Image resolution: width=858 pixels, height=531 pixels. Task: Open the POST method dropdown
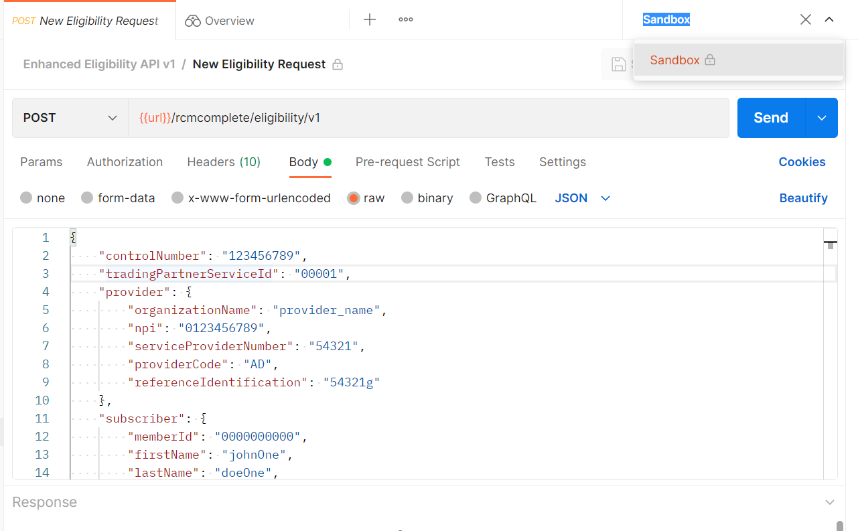[70, 118]
